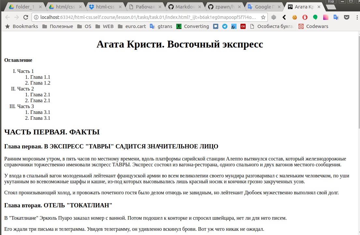
Task: Click the pink gradient extension icon
Action: pos(326,17)
